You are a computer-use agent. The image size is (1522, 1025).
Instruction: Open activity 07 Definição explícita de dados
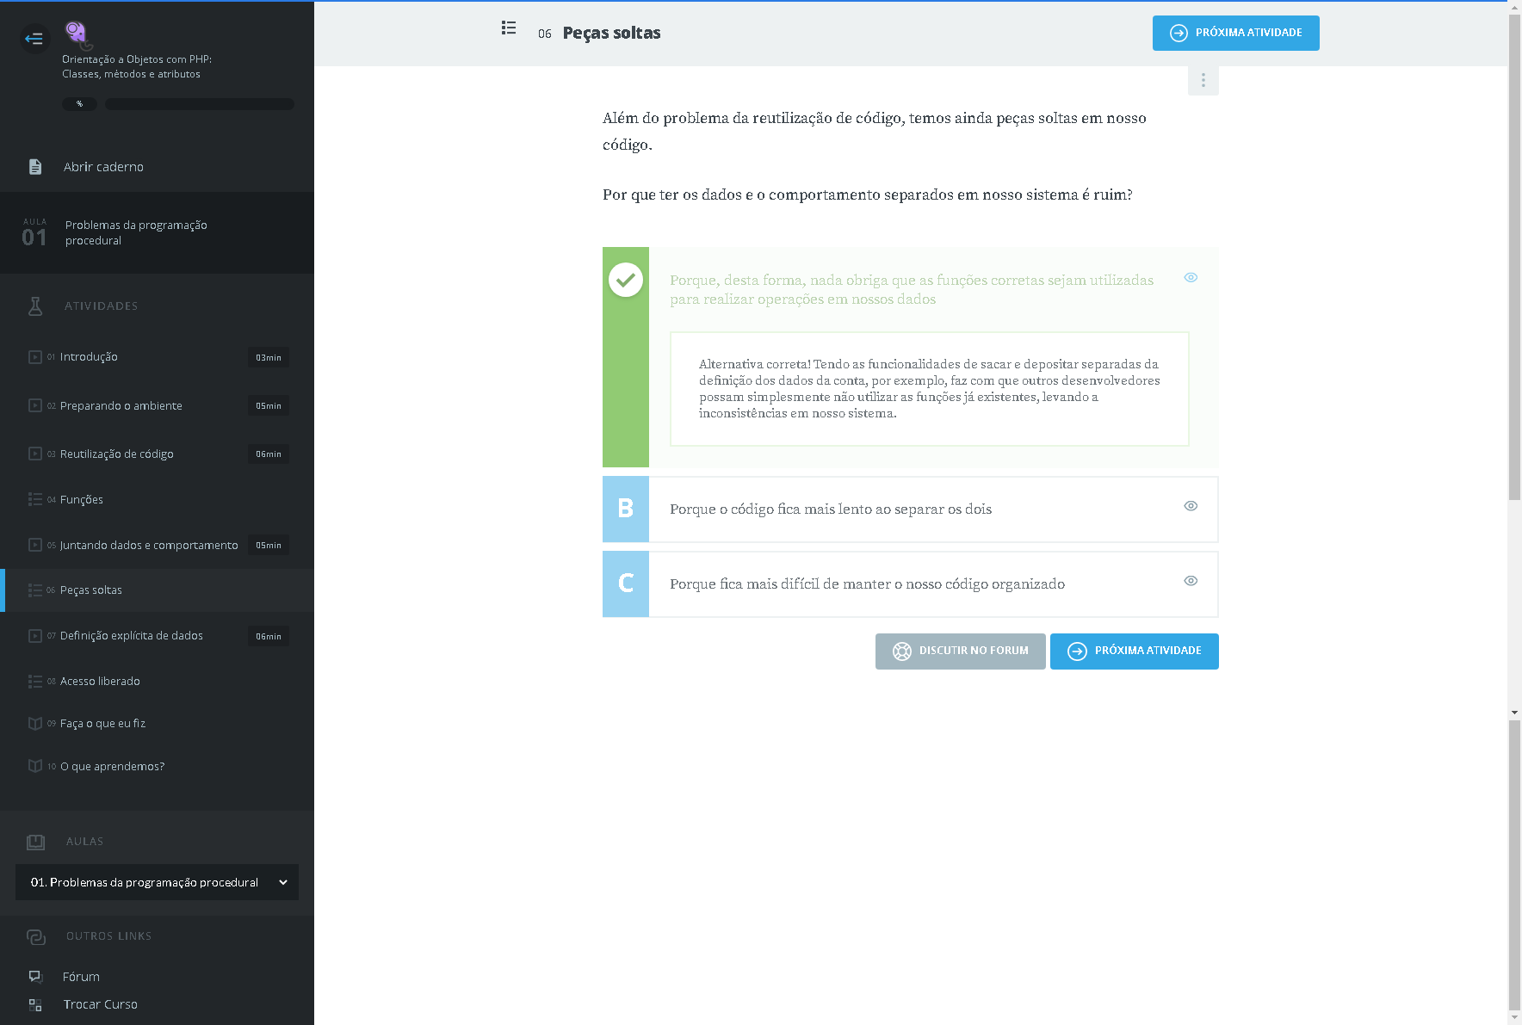(x=132, y=636)
